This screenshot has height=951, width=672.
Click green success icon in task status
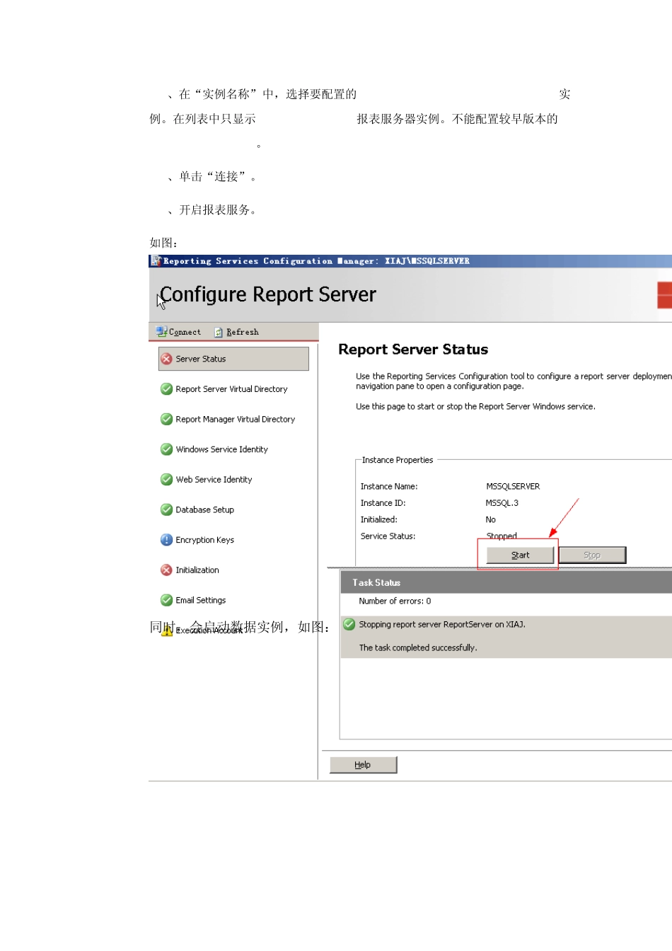pos(349,624)
